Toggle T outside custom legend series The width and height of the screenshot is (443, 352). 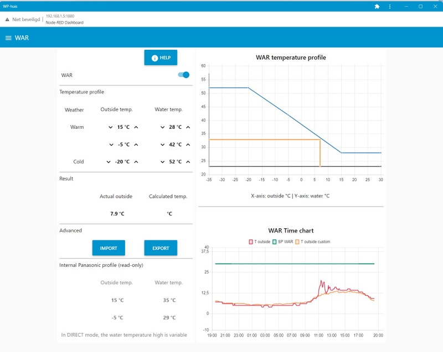point(312,242)
